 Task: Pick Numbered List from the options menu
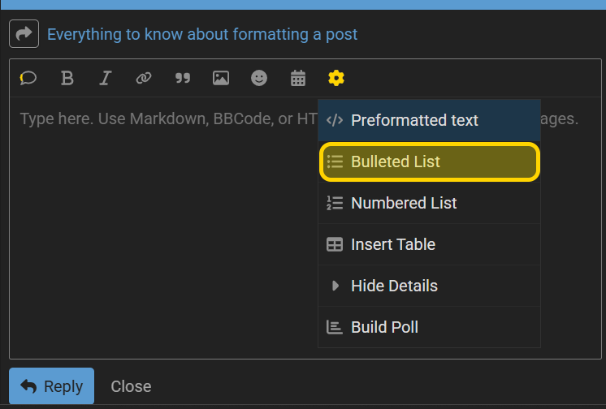[x=429, y=203]
